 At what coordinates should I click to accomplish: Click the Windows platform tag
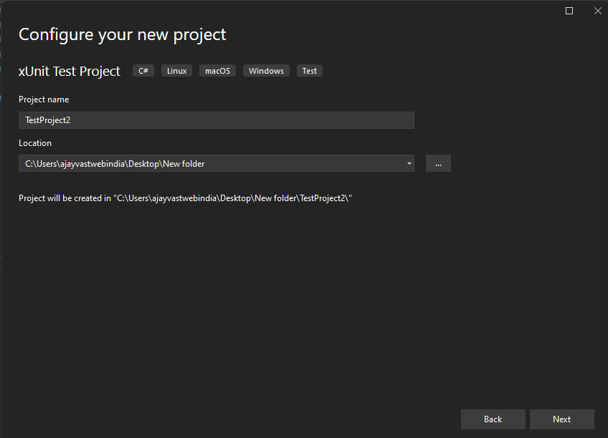click(x=267, y=71)
